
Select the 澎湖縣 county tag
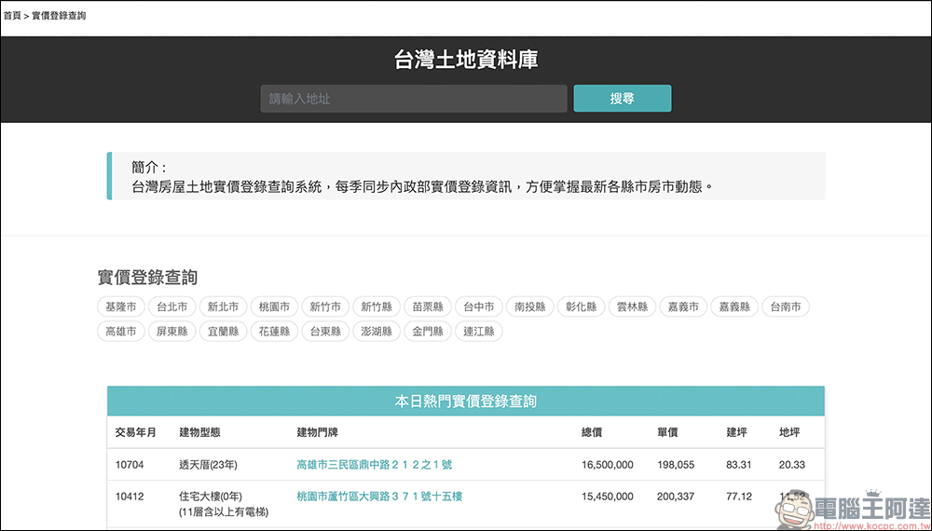coord(377,331)
